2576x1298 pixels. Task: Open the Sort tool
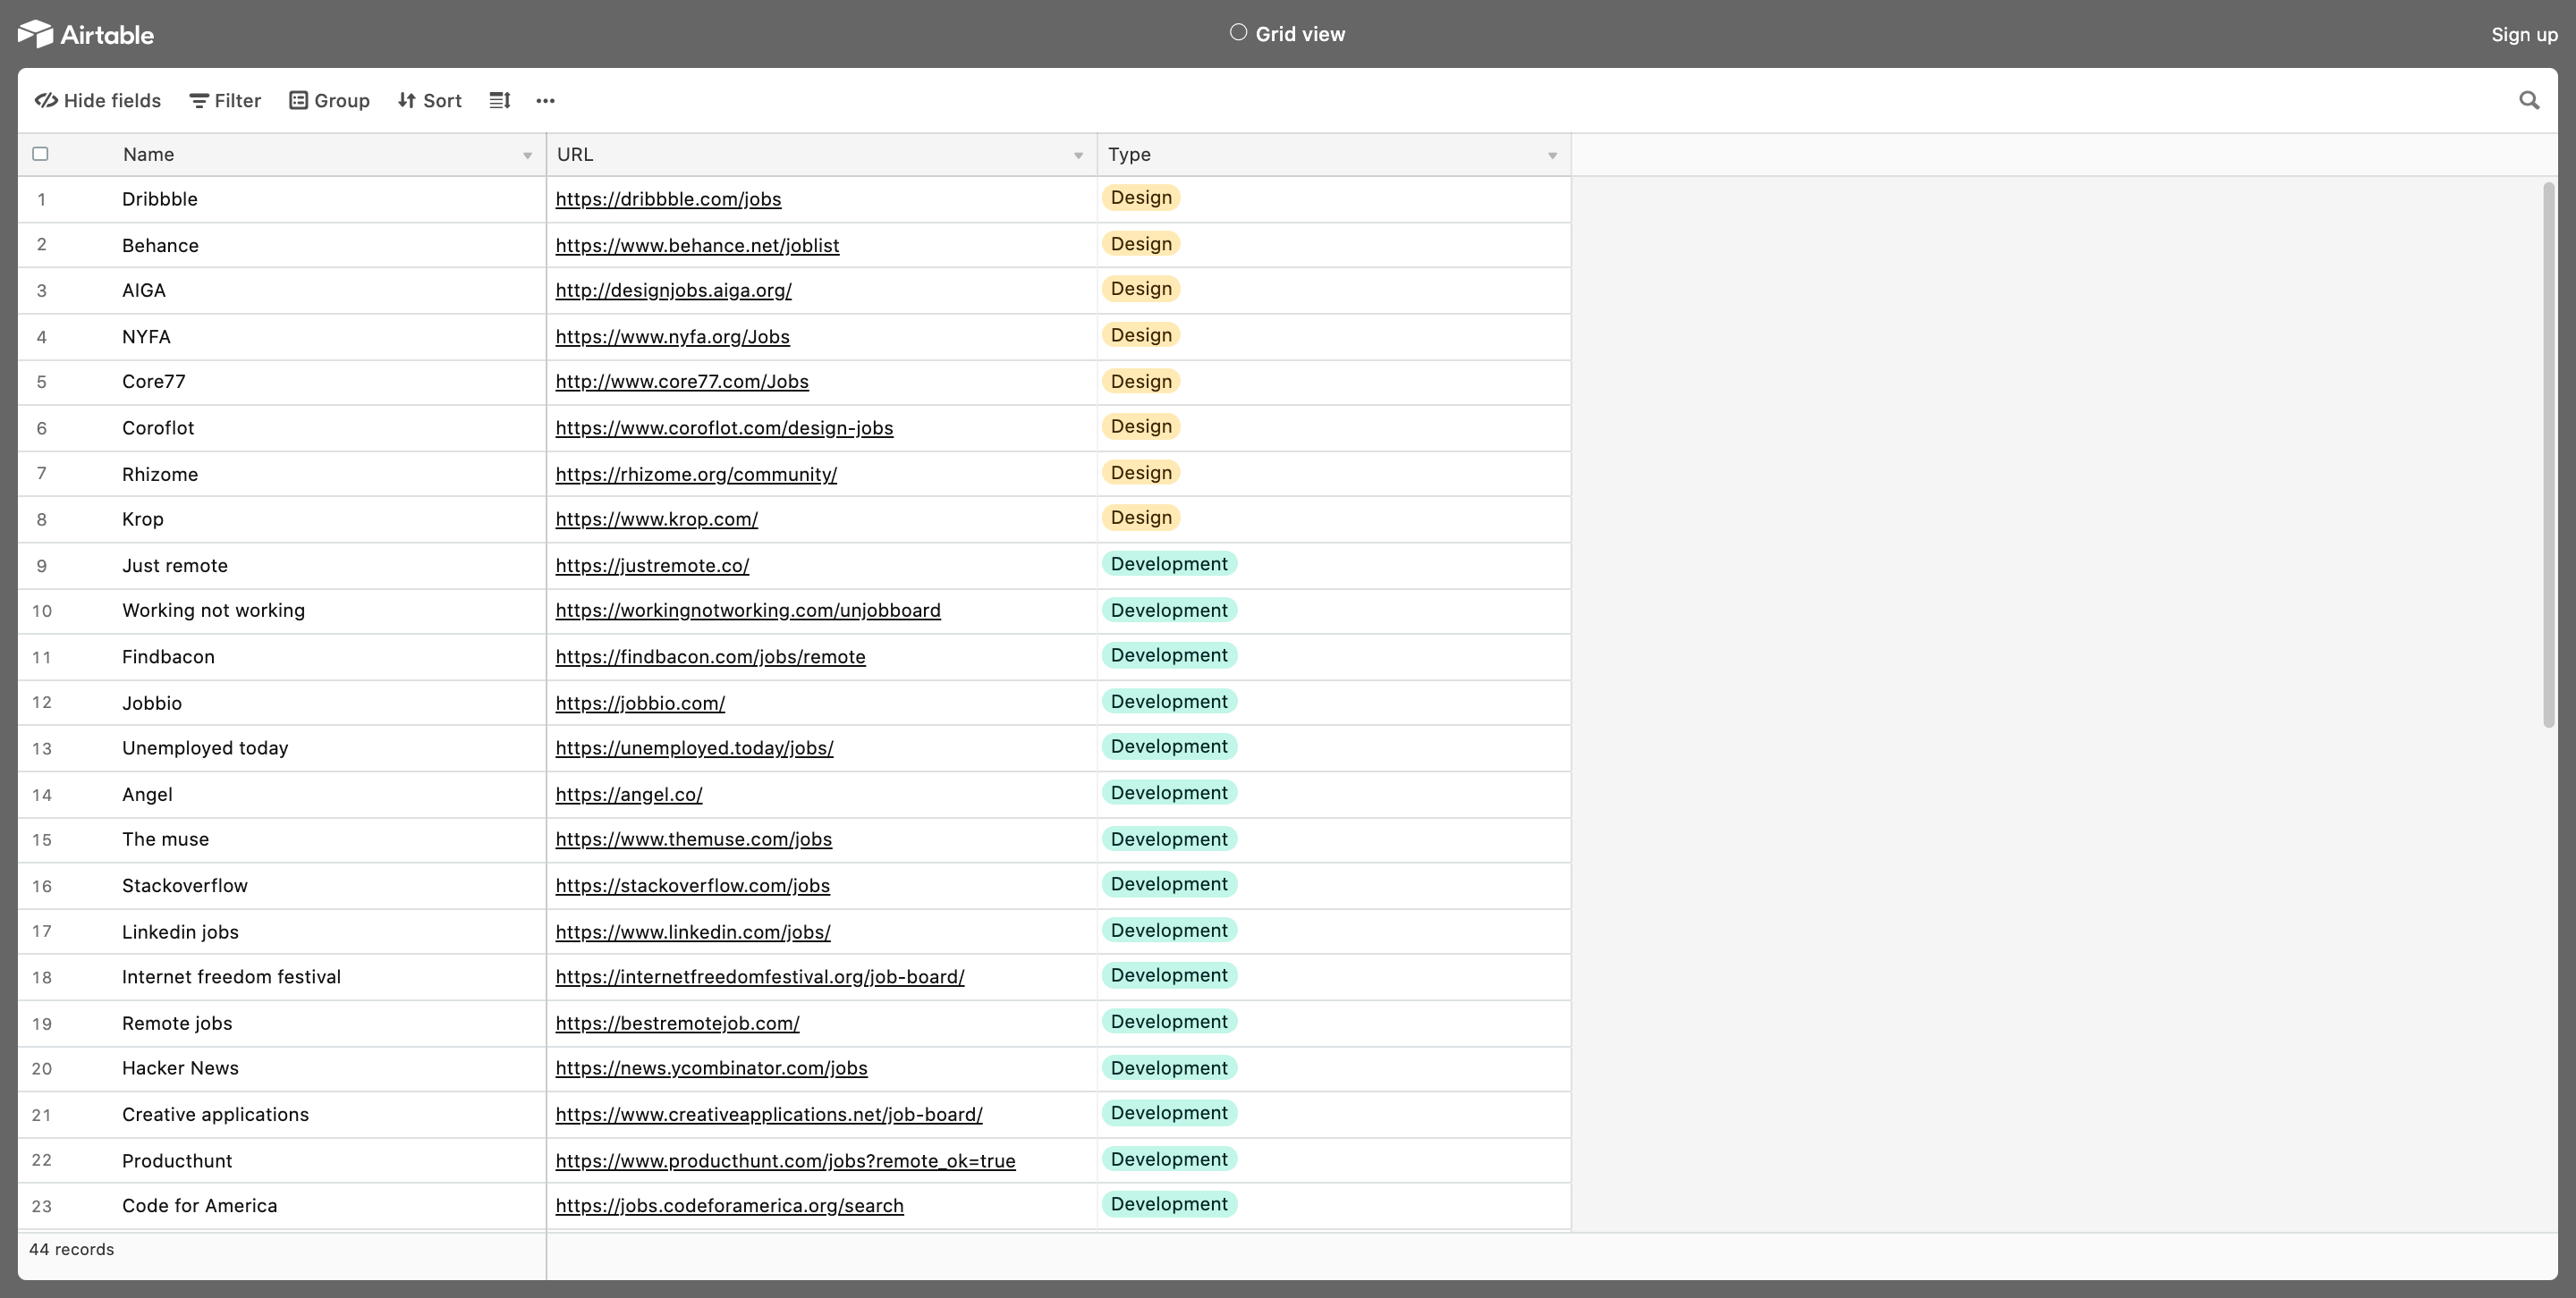[x=430, y=101]
